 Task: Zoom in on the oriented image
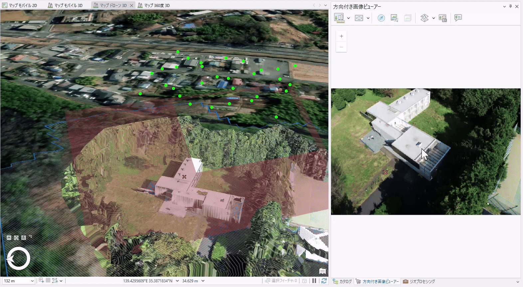(x=341, y=36)
